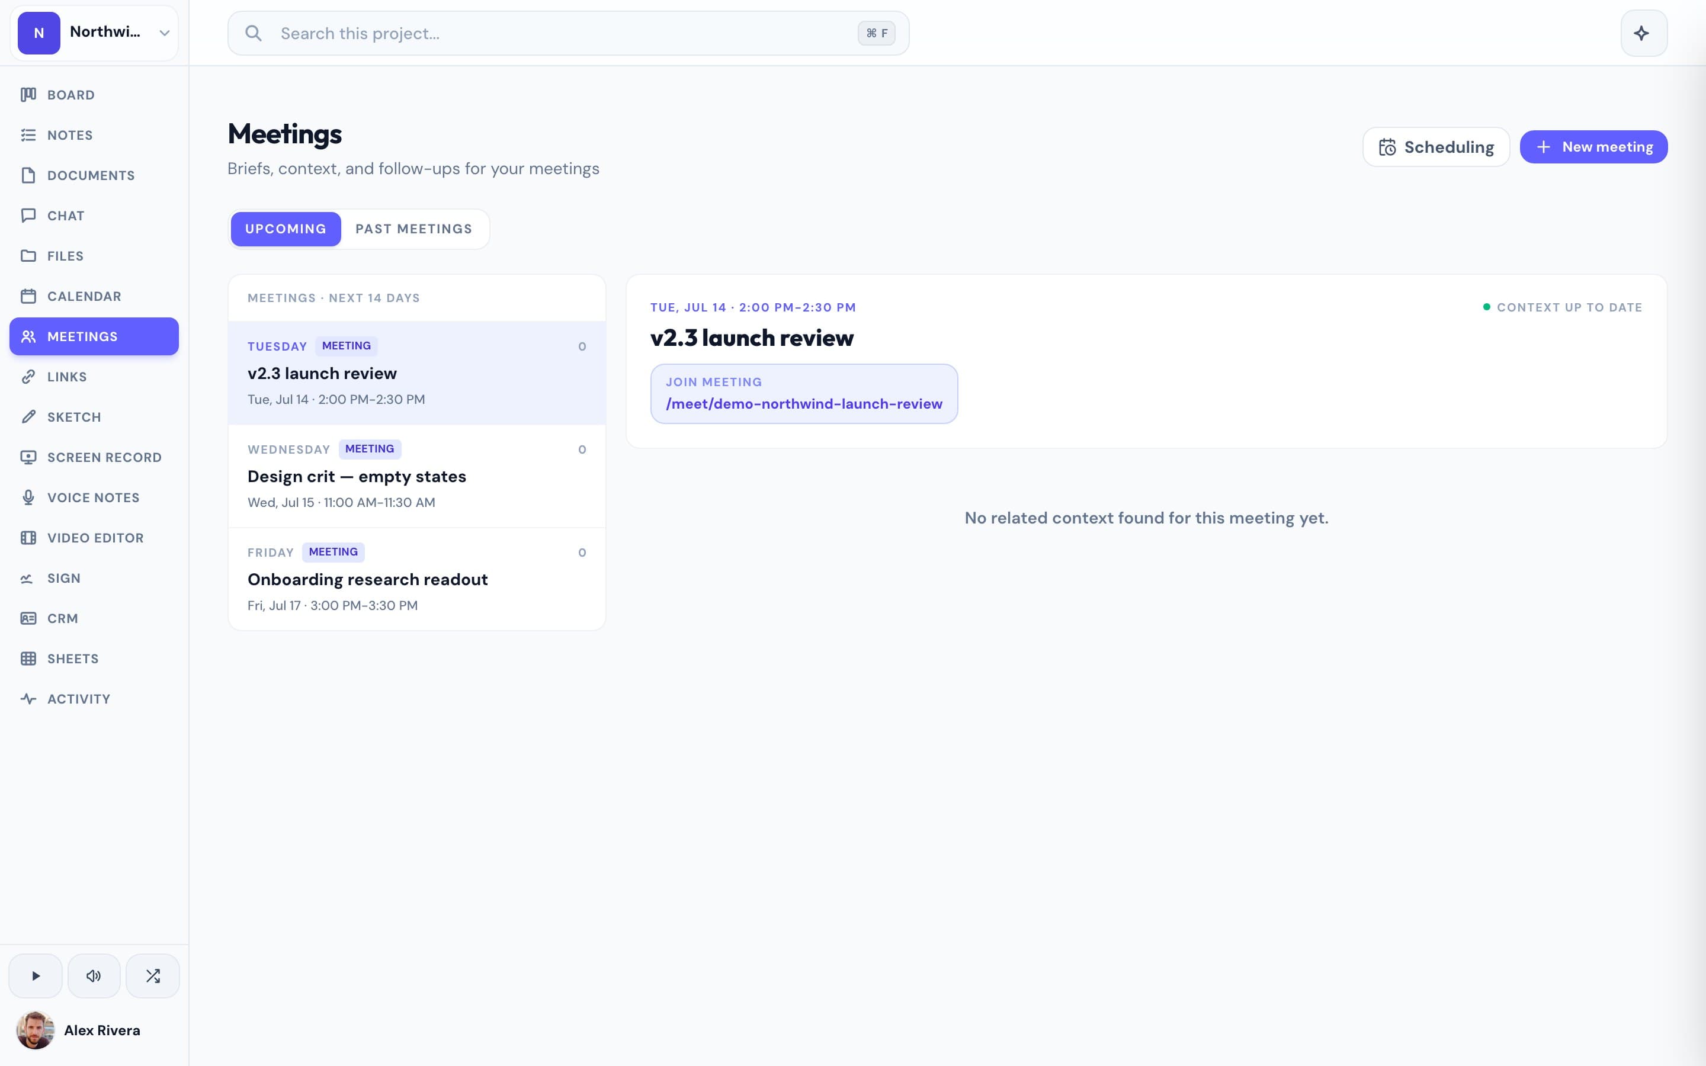Click Alex Rivera profile avatar
Viewport: 1706px width, 1066px height.
pos(36,1030)
